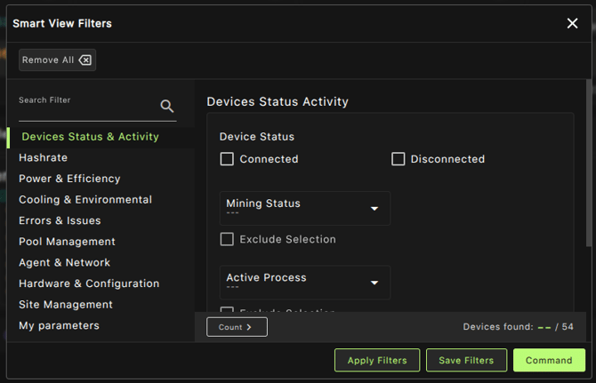Screen dimensions: 596x383
Task: Check the Connected device status box
Action: (x=227, y=159)
